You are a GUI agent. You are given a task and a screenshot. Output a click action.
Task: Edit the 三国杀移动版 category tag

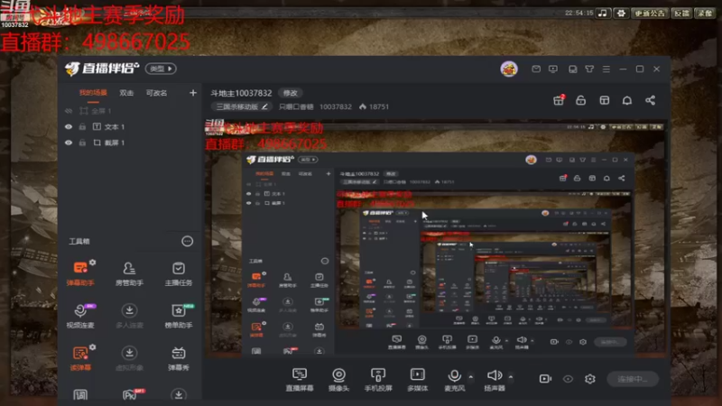point(242,106)
